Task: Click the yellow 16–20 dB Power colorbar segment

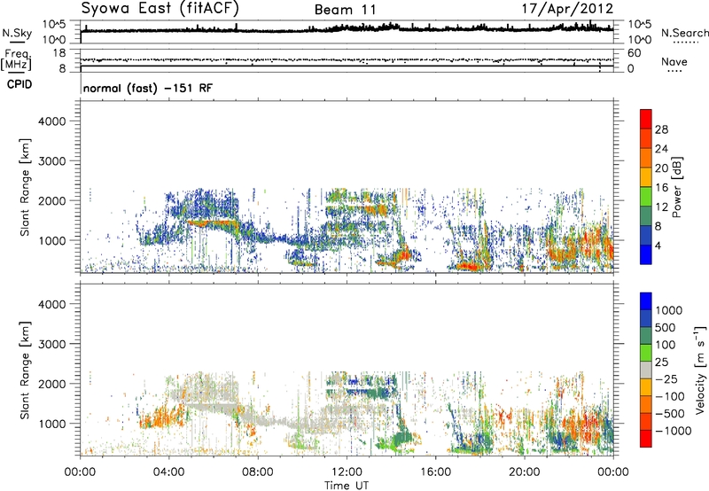Action: 646,177
